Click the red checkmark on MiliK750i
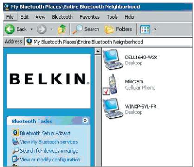The width and height of the screenshot is (194, 167). coord(106,91)
